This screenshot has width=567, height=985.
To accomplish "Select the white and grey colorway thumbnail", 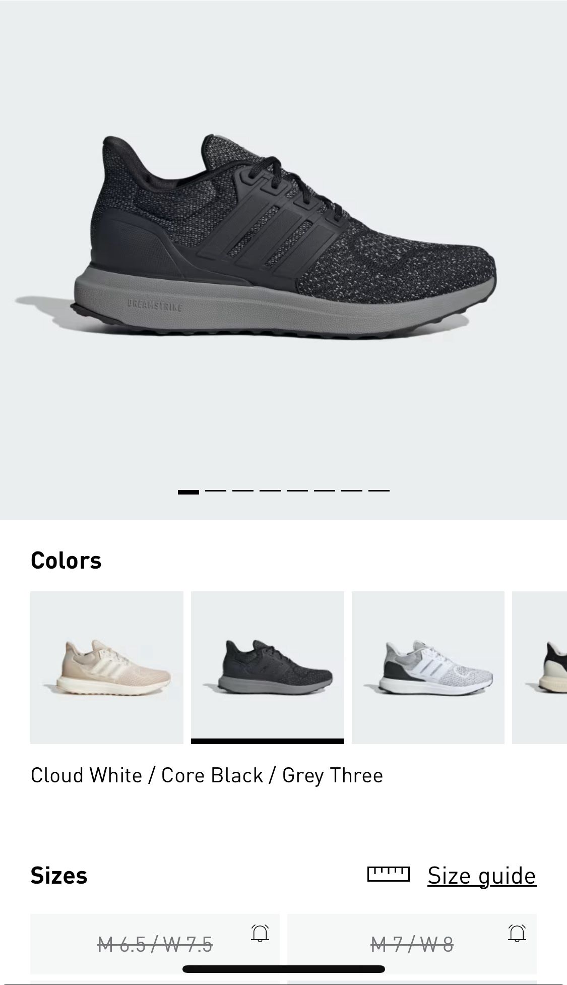I will coord(428,667).
